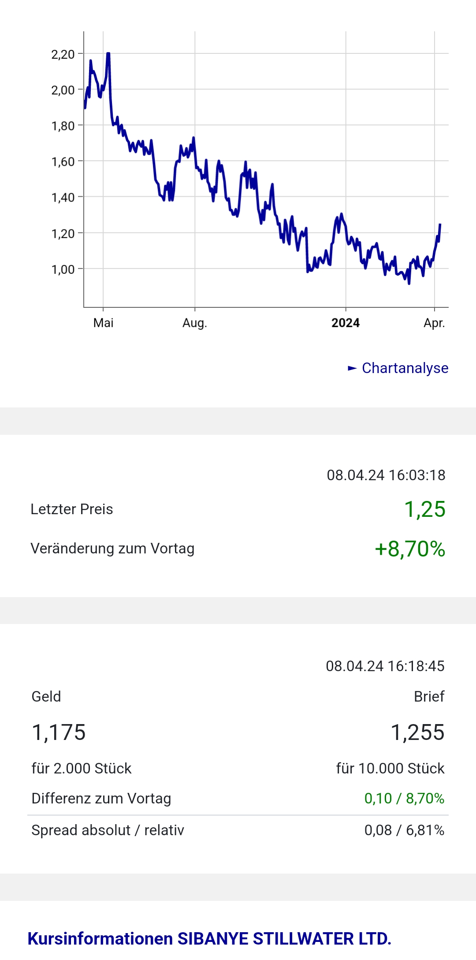
Task: Click the 2,20 price axis label
Action: pyautogui.click(x=63, y=54)
